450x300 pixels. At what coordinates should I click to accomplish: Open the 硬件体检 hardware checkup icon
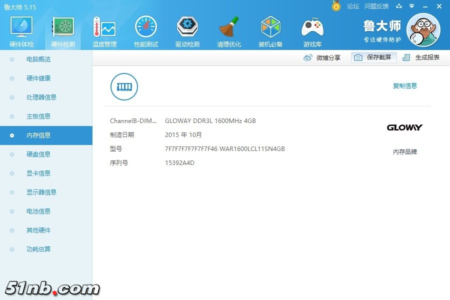tap(21, 27)
